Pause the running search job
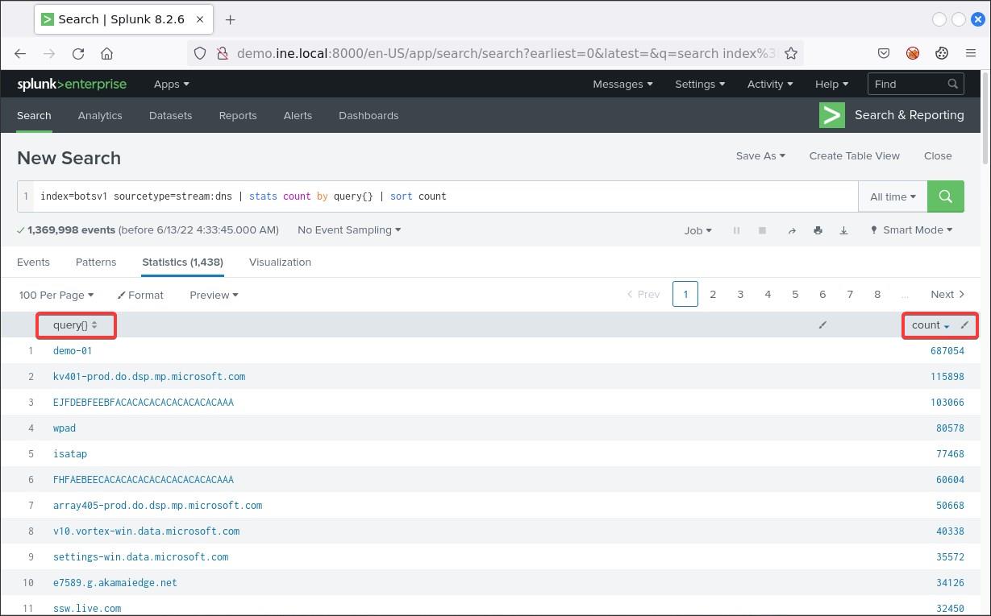Screen dimensions: 991x616 pyautogui.click(x=736, y=230)
